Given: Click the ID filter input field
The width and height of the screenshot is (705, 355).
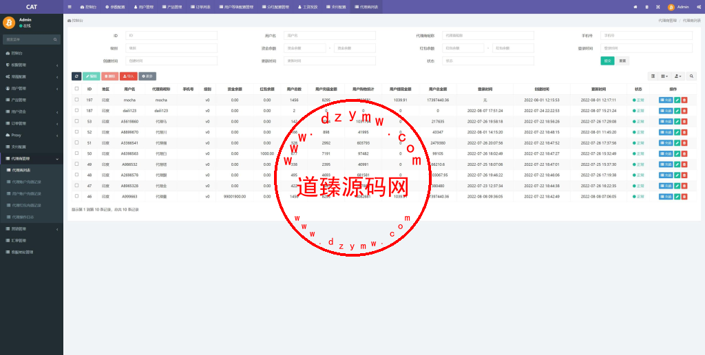Looking at the screenshot, I should 171,36.
